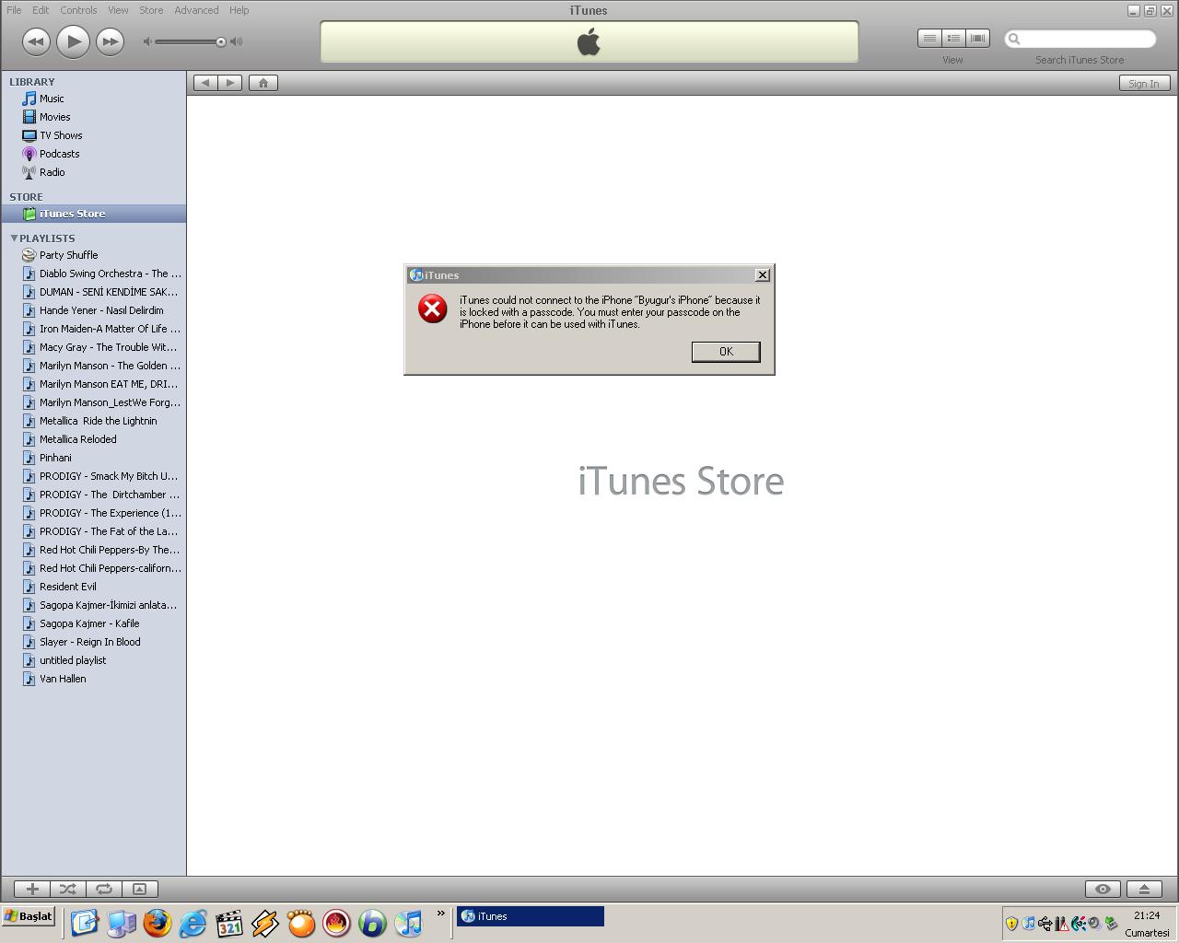Open the Help menu

239,10
